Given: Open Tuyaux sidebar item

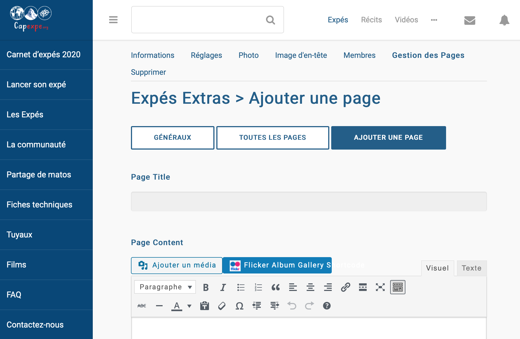Looking at the screenshot, I should [x=46, y=235].
